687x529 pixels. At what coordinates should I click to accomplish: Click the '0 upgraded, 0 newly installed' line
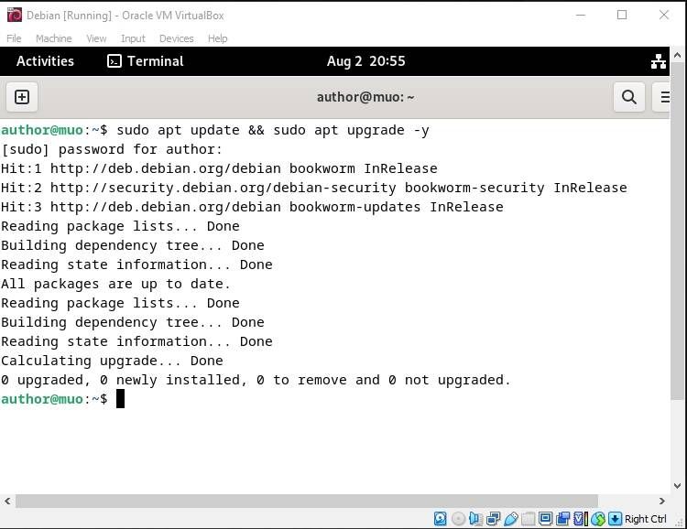click(x=256, y=380)
